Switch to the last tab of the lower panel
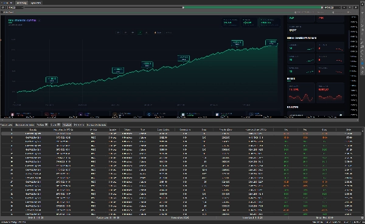The image size is (365, 224). tap(96, 125)
